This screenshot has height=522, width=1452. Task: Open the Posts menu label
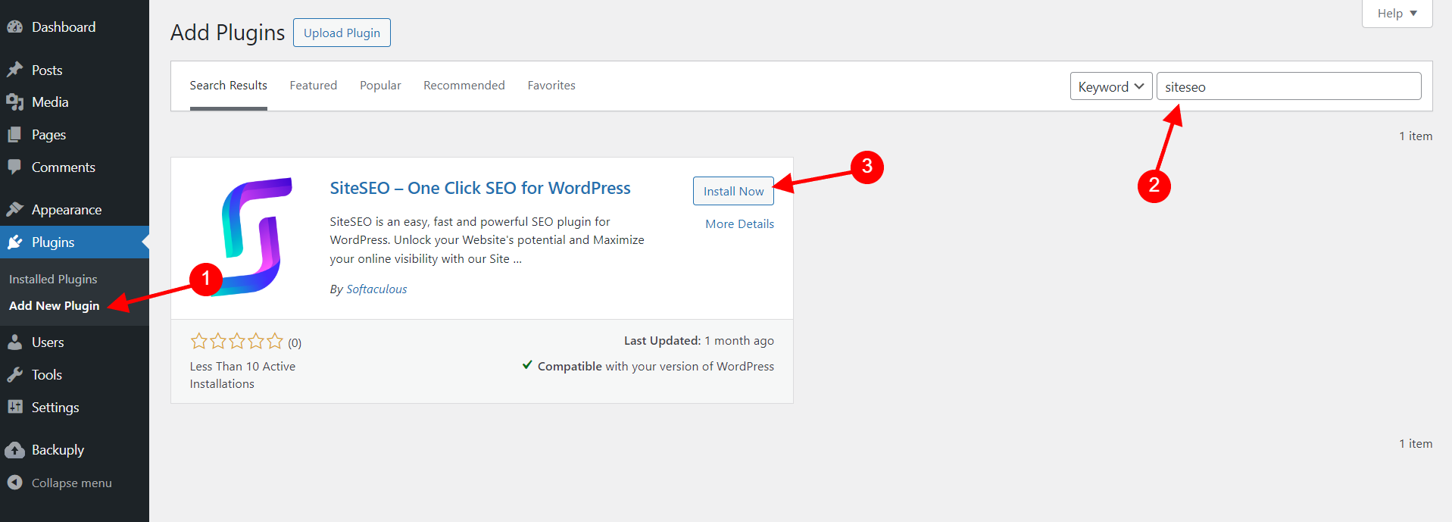[47, 70]
